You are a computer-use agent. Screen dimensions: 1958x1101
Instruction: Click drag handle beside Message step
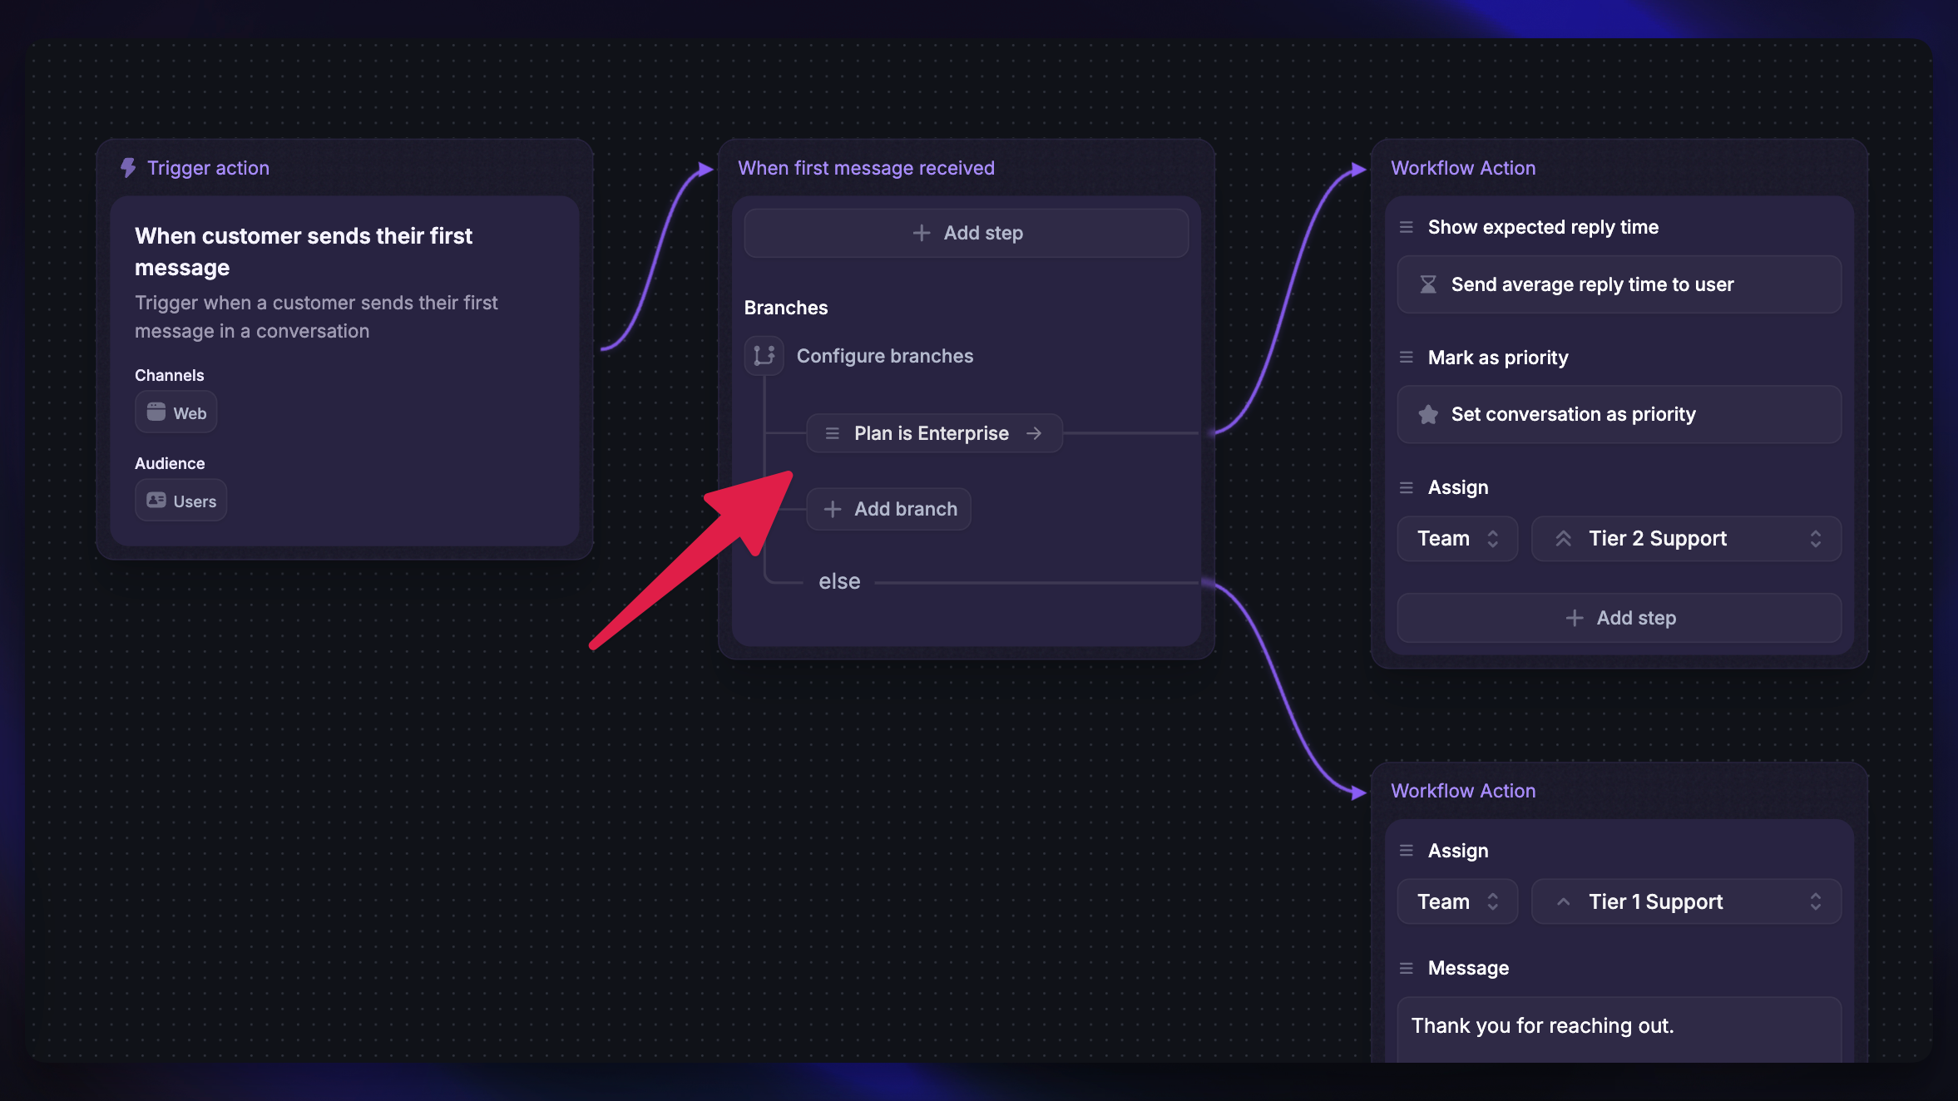pos(1407,968)
